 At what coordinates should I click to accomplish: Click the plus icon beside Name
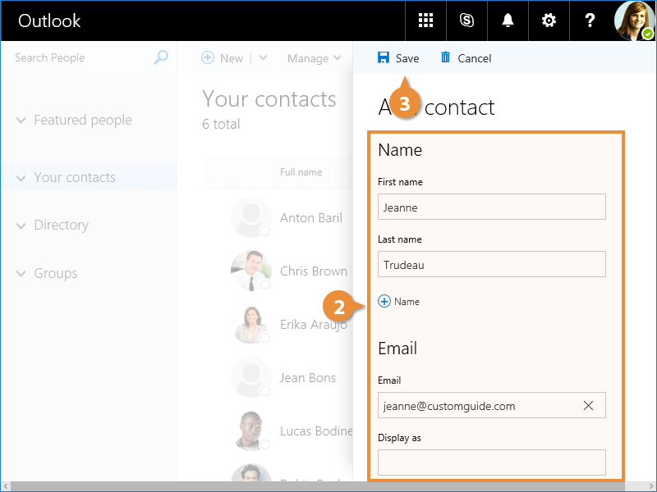click(x=384, y=302)
